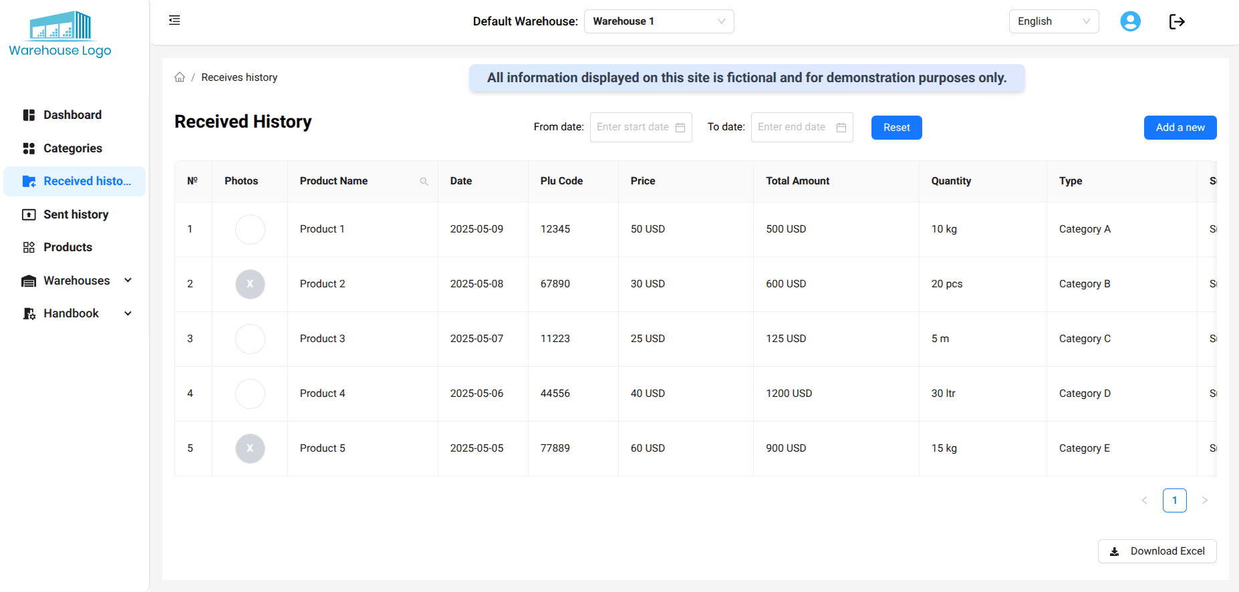Screen dimensions: 1239x592
Task: Click the search icon in Product Name header
Action: click(x=424, y=182)
